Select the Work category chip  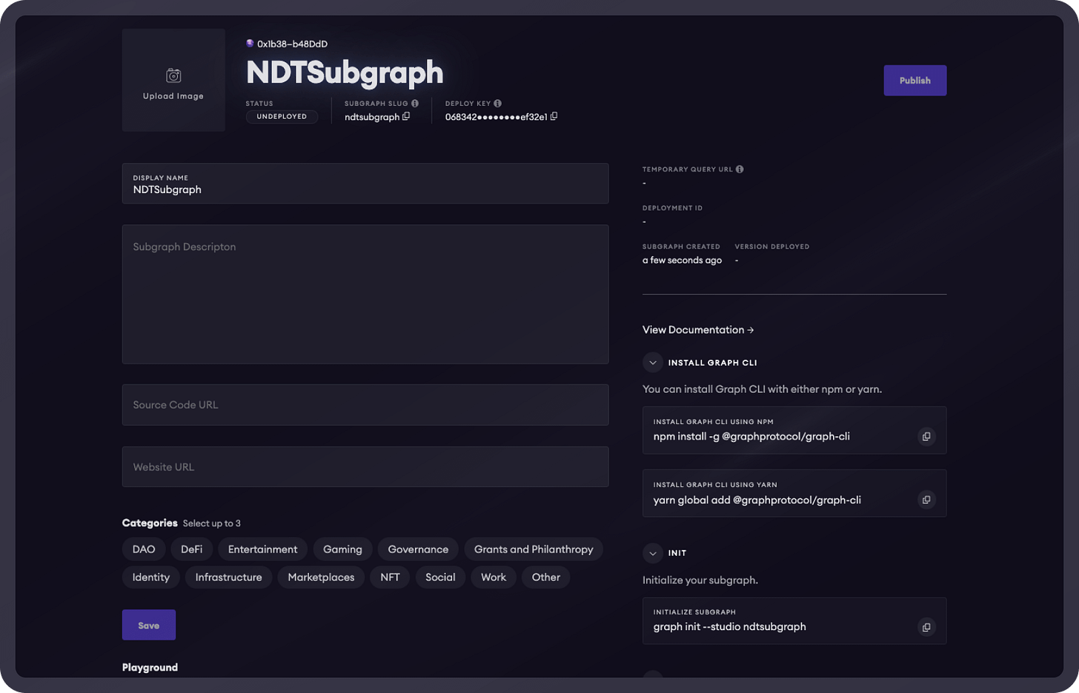[494, 577]
